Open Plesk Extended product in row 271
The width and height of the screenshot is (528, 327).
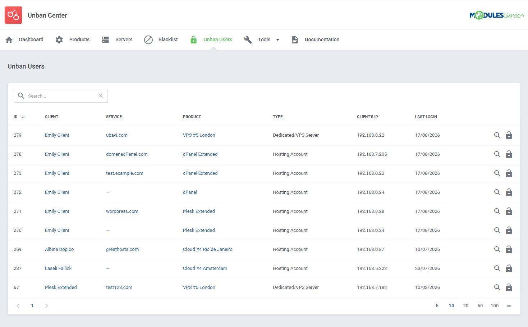pyautogui.click(x=199, y=211)
